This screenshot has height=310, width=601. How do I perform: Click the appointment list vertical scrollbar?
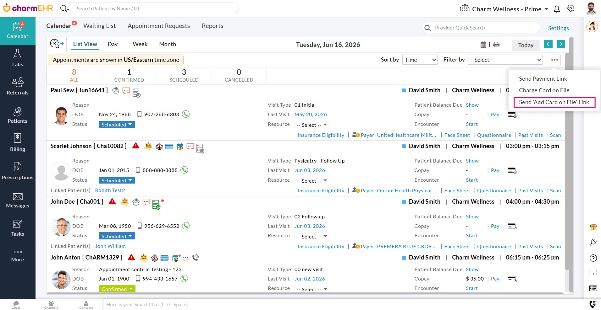coord(567,162)
